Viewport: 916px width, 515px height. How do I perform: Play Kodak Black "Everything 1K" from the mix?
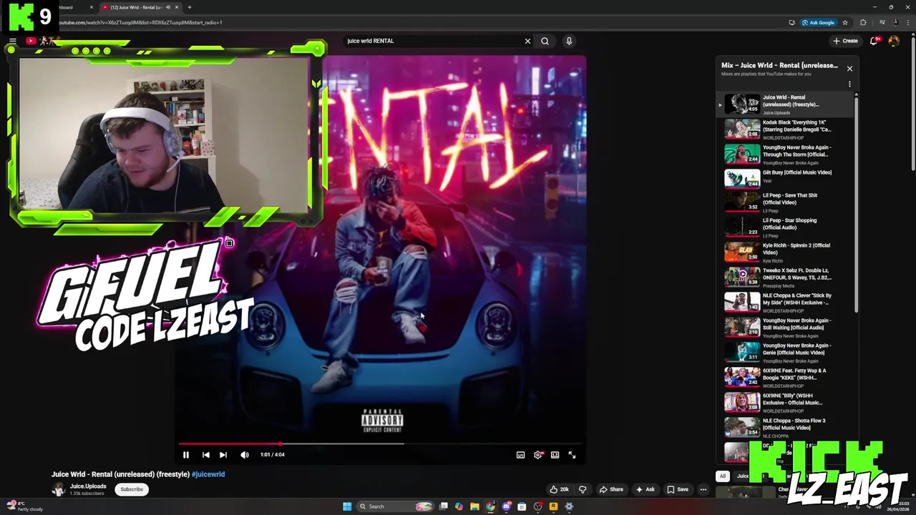point(785,129)
